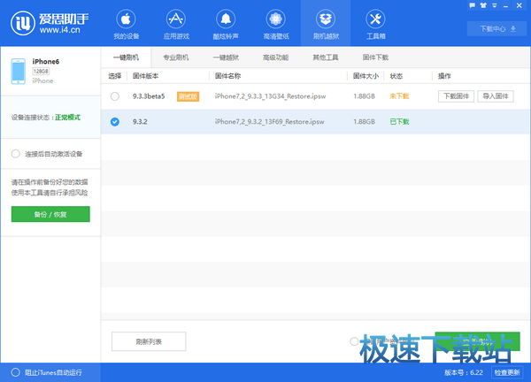Click the 128GB capacity label
This screenshot has height=382, width=531.
click(x=41, y=71)
